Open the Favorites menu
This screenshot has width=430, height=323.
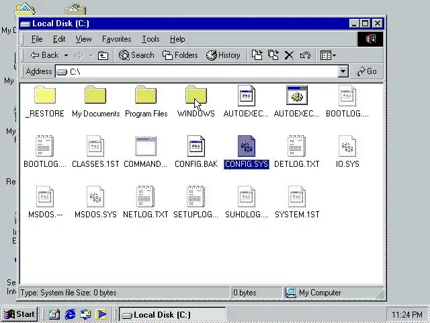[x=116, y=39]
